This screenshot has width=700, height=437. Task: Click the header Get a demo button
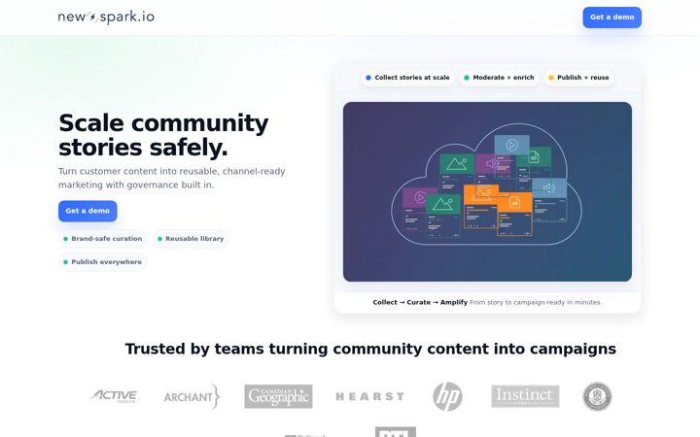pyautogui.click(x=612, y=17)
